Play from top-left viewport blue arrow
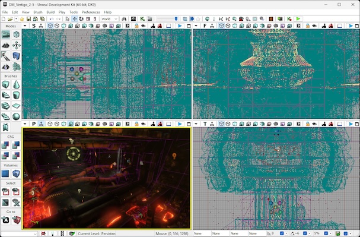Image resolution: width=360 pixels, height=237 pixels. coord(180,26)
